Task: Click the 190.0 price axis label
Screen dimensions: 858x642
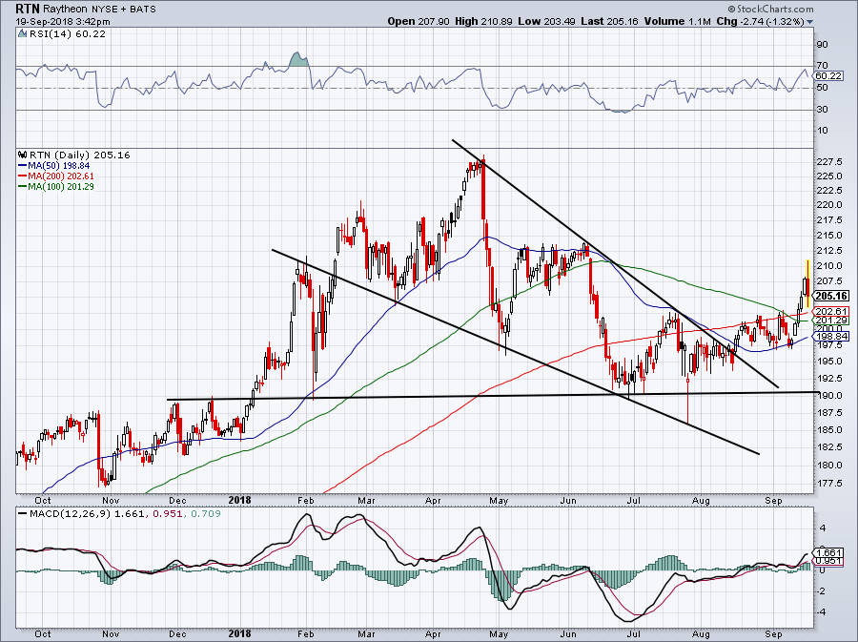Action: [829, 396]
